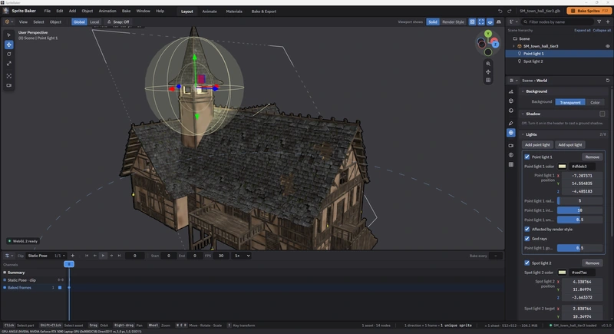Click the undo arrow in top bar
The image size is (614, 334).
pos(500,11)
